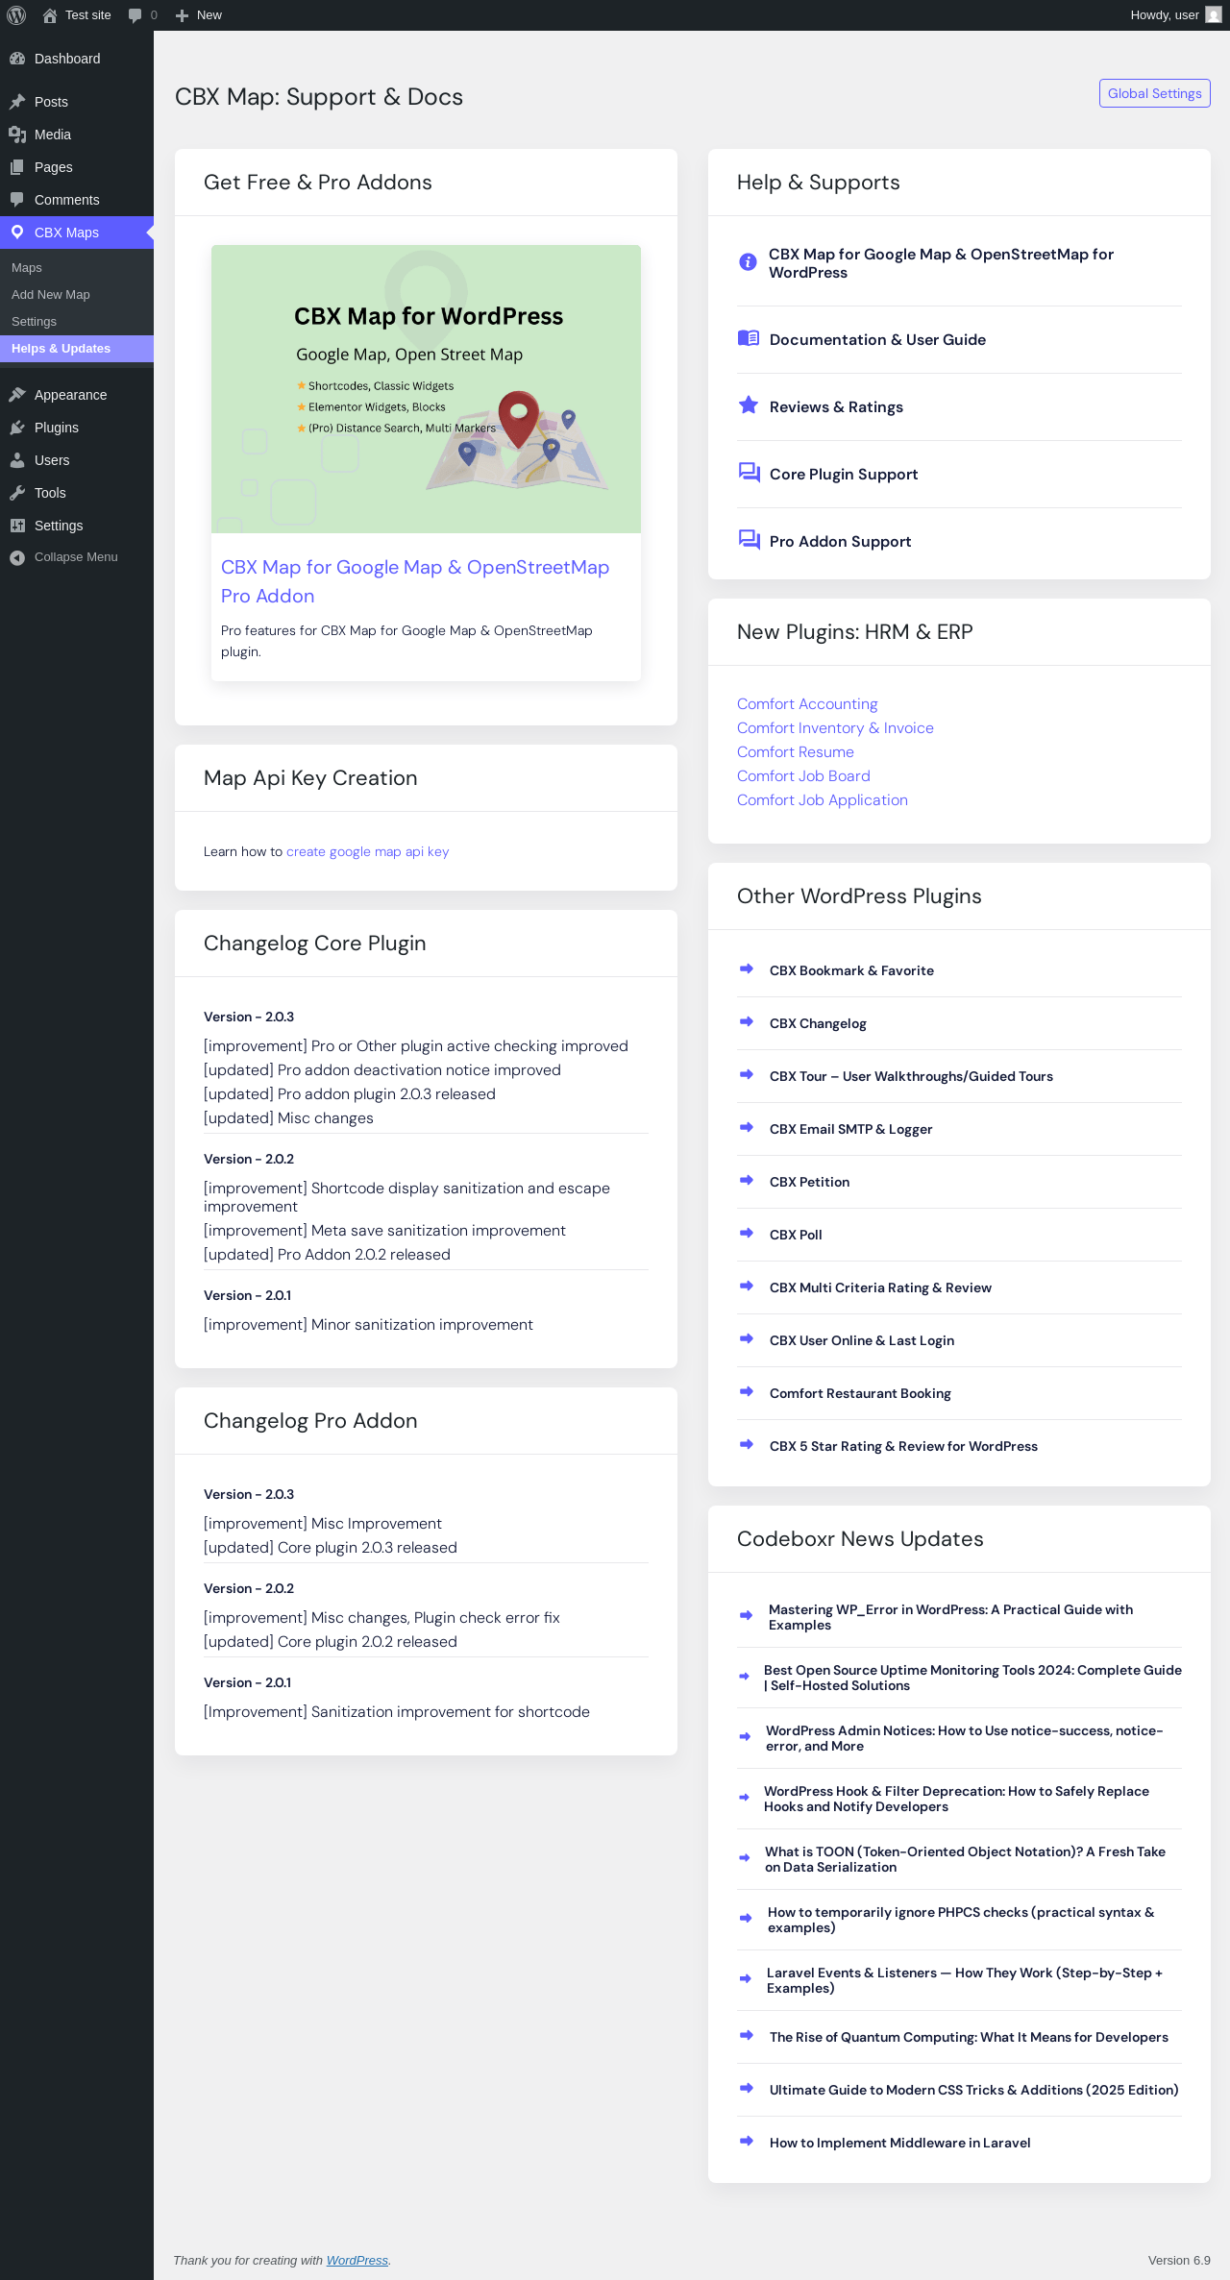Click the Settings sliders icon in sidebar
Image resolution: width=1230 pixels, height=2280 pixels.
click(x=17, y=526)
